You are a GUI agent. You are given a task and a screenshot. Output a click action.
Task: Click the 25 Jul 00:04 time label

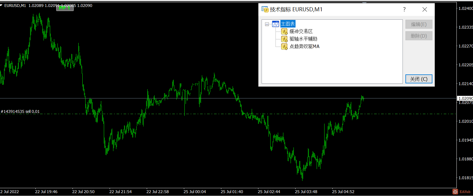(x=195, y=192)
